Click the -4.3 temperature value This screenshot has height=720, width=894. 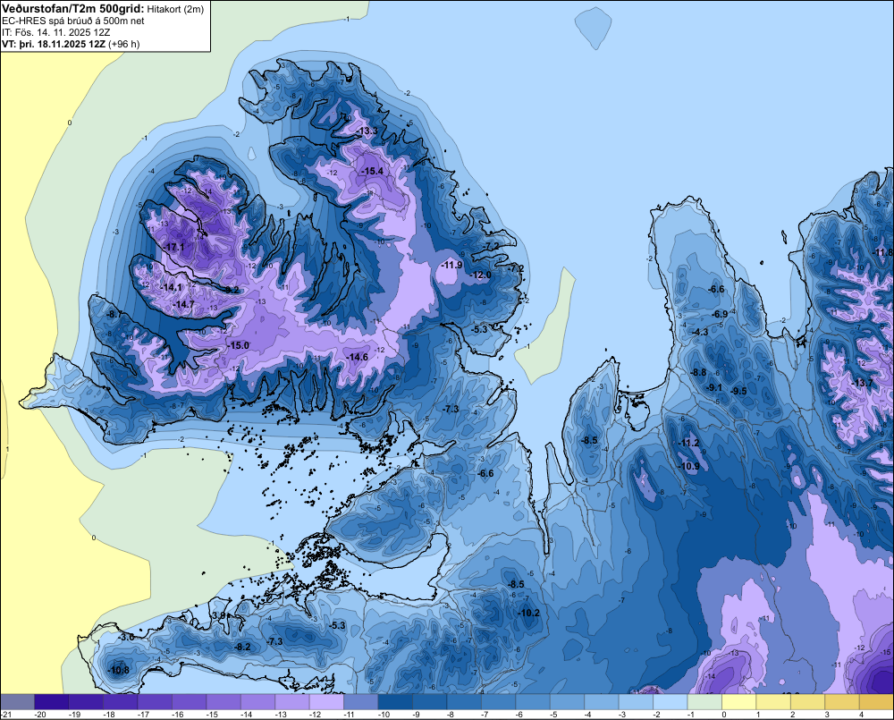coord(700,332)
